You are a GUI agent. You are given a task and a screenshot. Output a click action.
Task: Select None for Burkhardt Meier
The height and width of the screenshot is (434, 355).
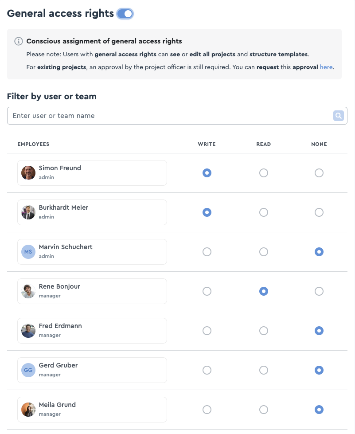[319, 212]
